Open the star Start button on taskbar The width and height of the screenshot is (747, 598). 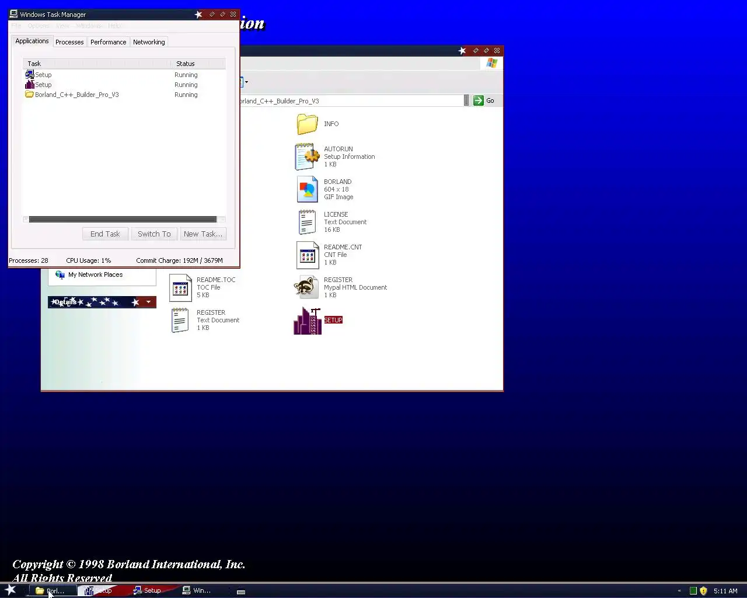click(11, 590)
